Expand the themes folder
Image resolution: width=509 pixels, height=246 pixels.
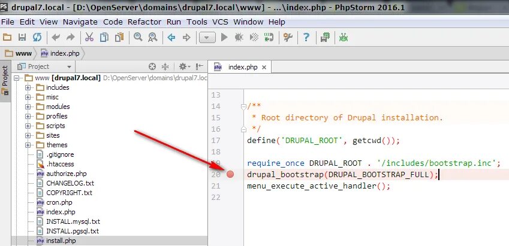point(28,145)
